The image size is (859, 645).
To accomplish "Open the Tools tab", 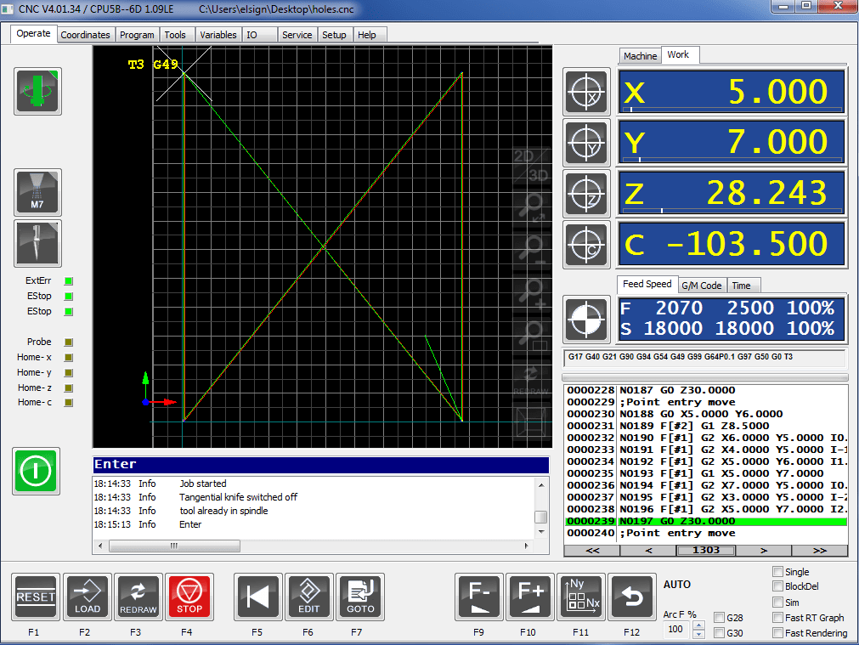I will [x=175, y=35].
